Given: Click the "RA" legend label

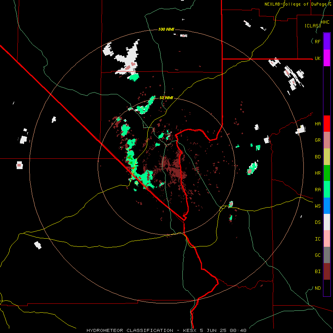Looking at the screenshot, I should pos(317,190).
